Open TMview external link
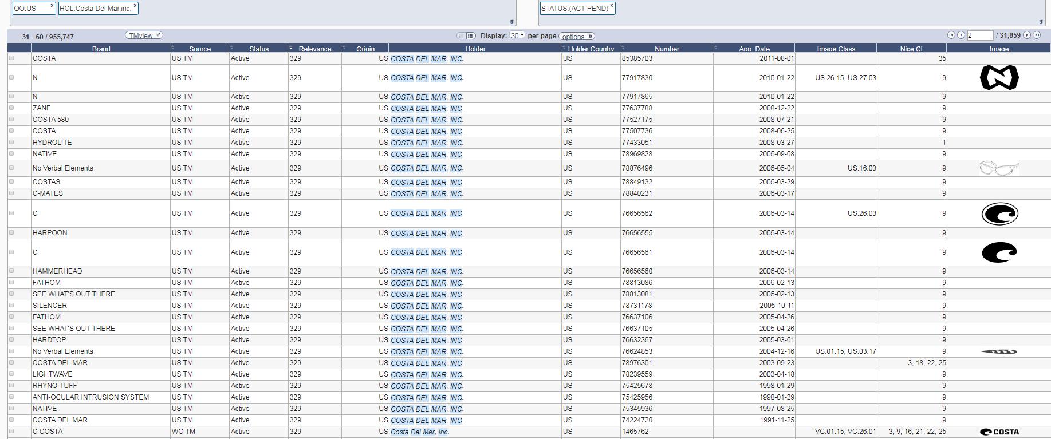 click(x=144, y=35)
